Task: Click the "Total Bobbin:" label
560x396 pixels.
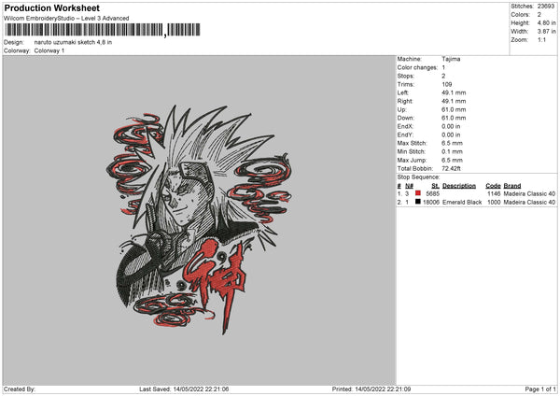Action: coord(415,169)
